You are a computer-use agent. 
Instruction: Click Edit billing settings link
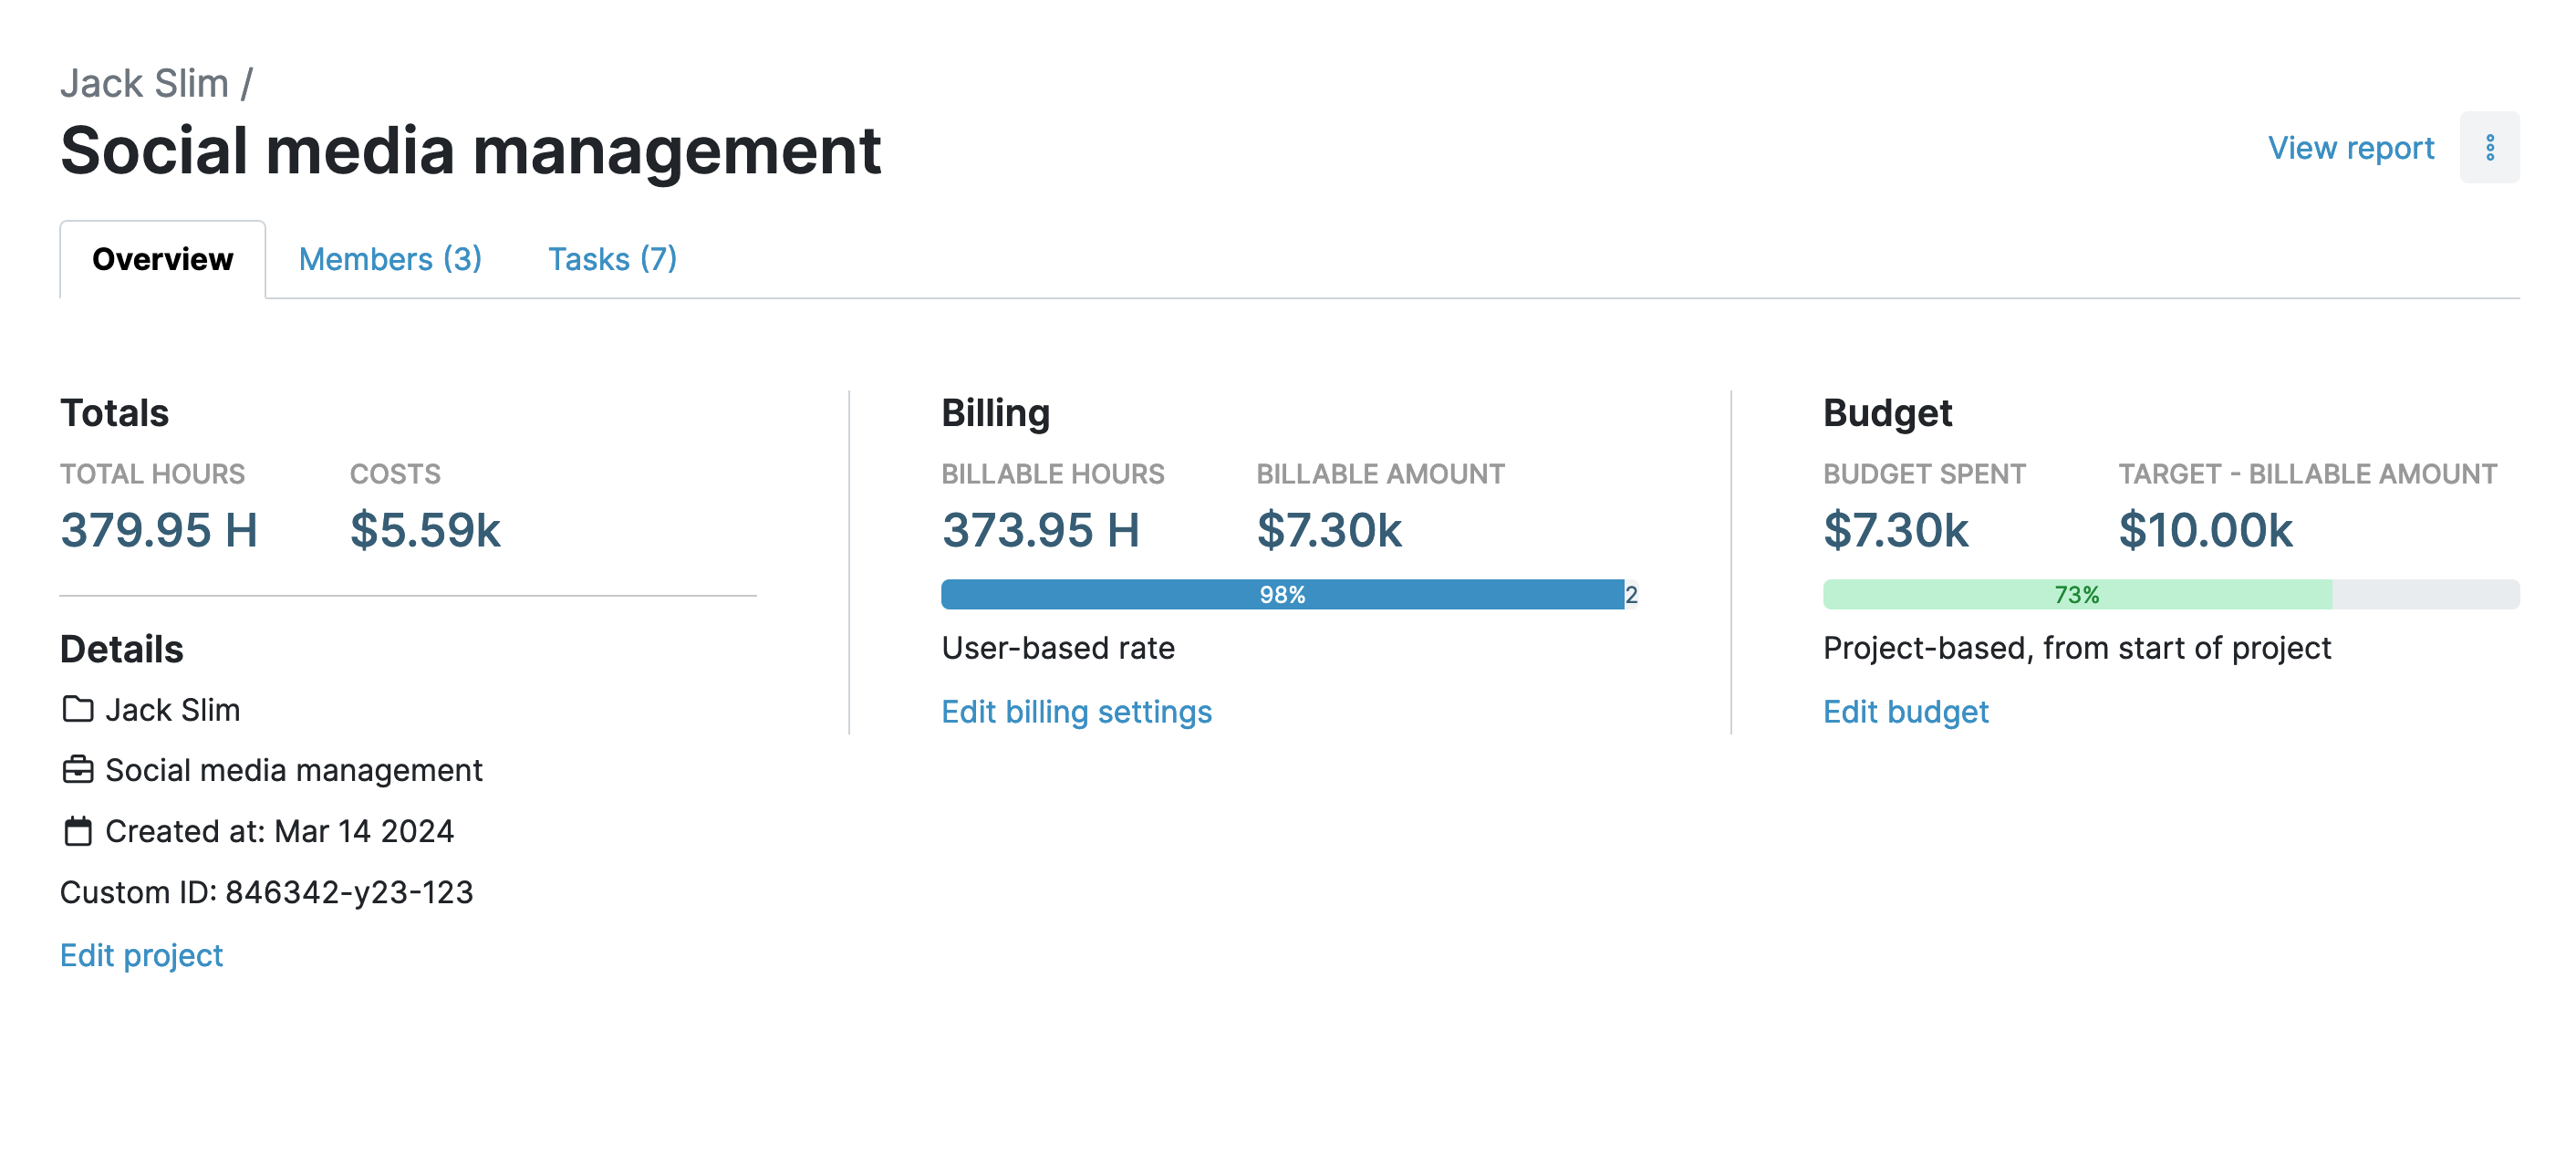(x=1076, y=712)
